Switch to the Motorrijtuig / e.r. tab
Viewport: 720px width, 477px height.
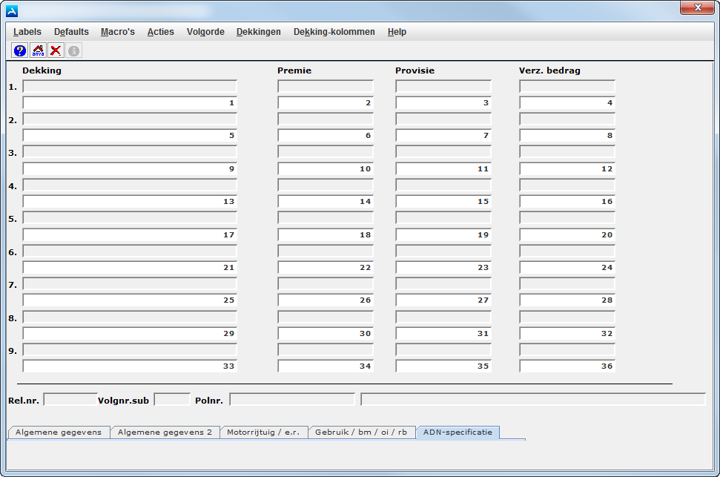[265, 432]
